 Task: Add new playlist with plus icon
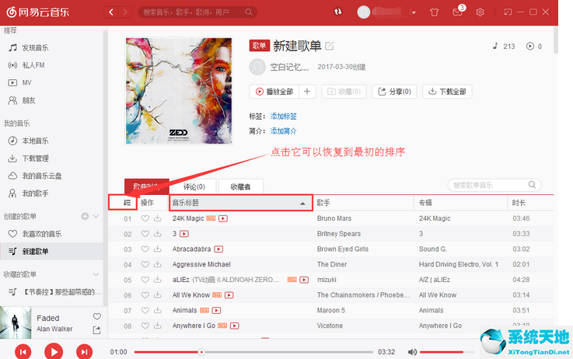85,216
